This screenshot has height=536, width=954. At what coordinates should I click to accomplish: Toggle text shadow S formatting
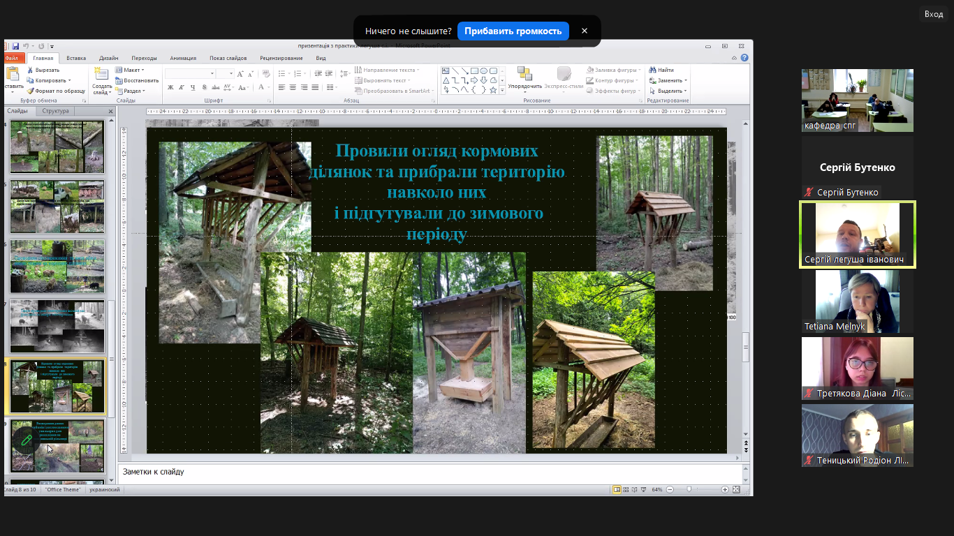point(204,87)
